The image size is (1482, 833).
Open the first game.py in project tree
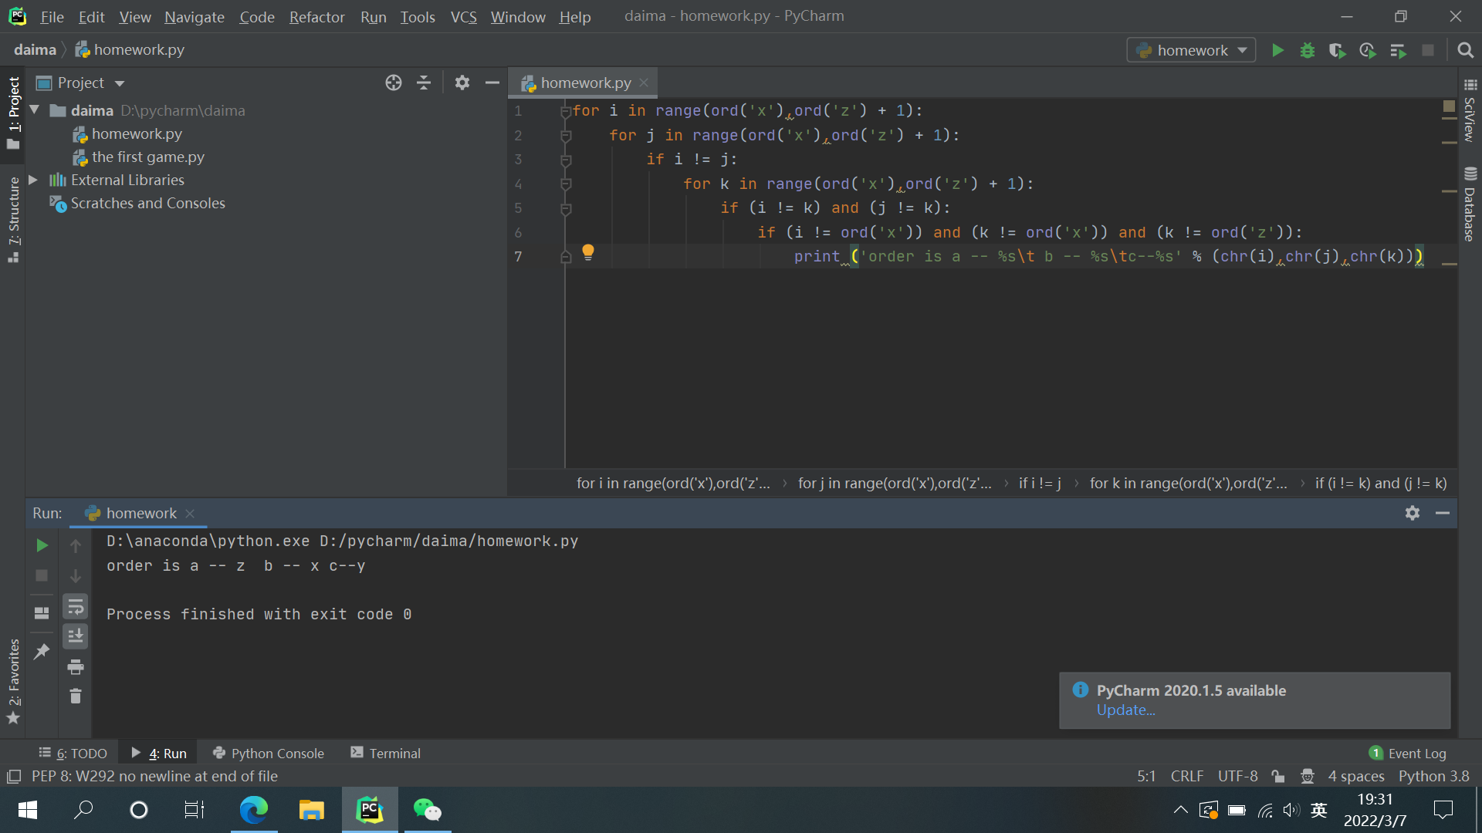pos(147,157)
